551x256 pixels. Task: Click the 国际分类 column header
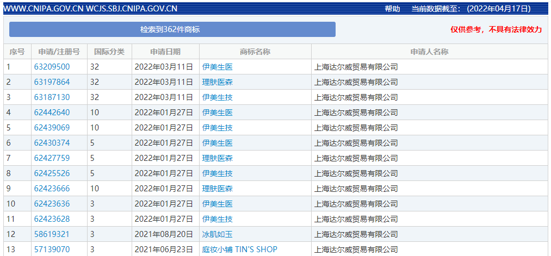coord(109,52)
